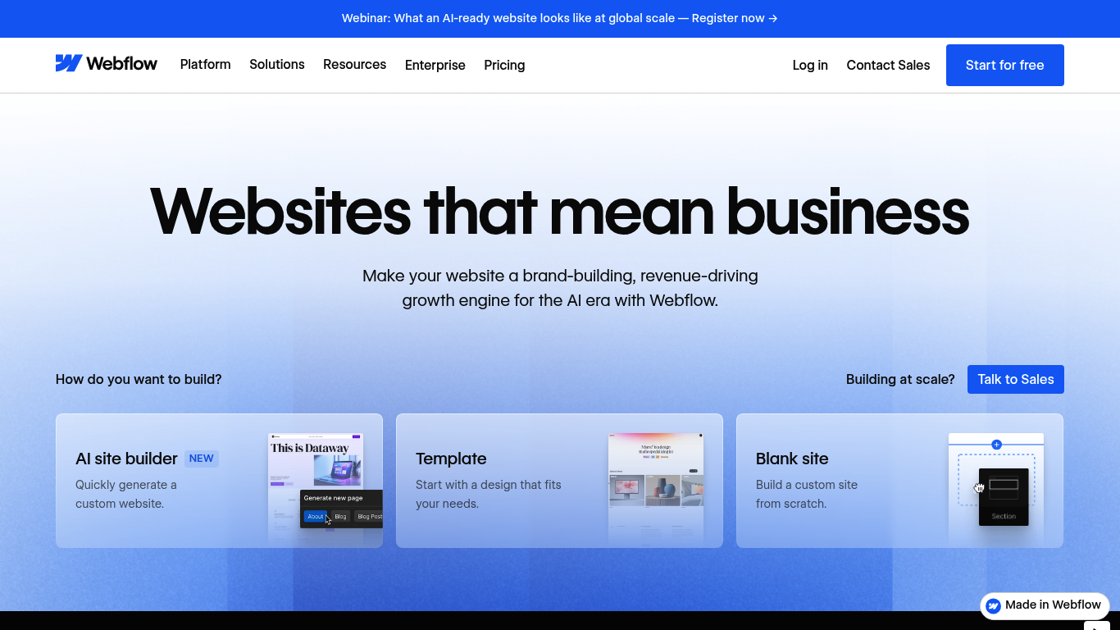Click the Start for free button

click(1004, 65)
